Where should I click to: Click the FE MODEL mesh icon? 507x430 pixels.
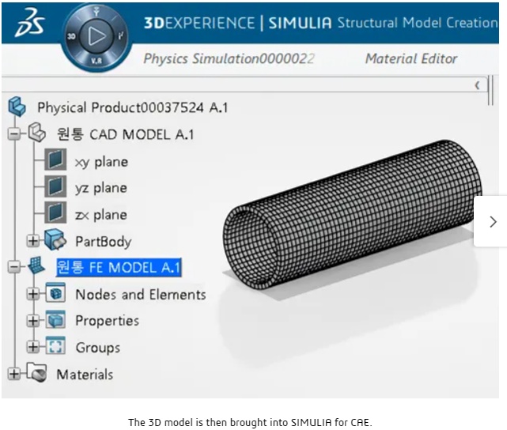36,266
